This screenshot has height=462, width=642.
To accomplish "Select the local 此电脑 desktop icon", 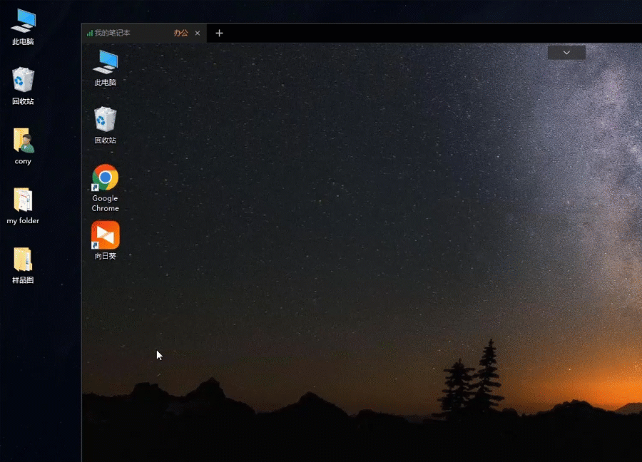I will click(x=23, y=21).
